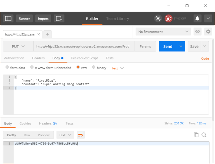Switch to the Team Library tab
Image resolution: width=215 pixels, height=164 pixels.
click(117, 18)
